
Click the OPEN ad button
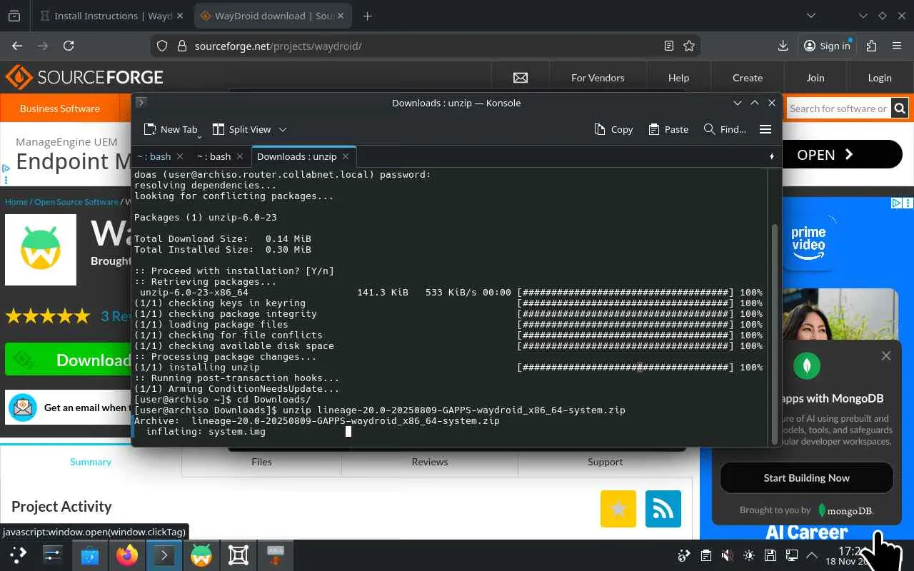(843, 155)
